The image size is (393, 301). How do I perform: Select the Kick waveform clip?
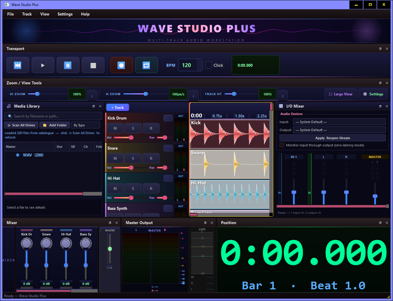(x=230, y=134)
